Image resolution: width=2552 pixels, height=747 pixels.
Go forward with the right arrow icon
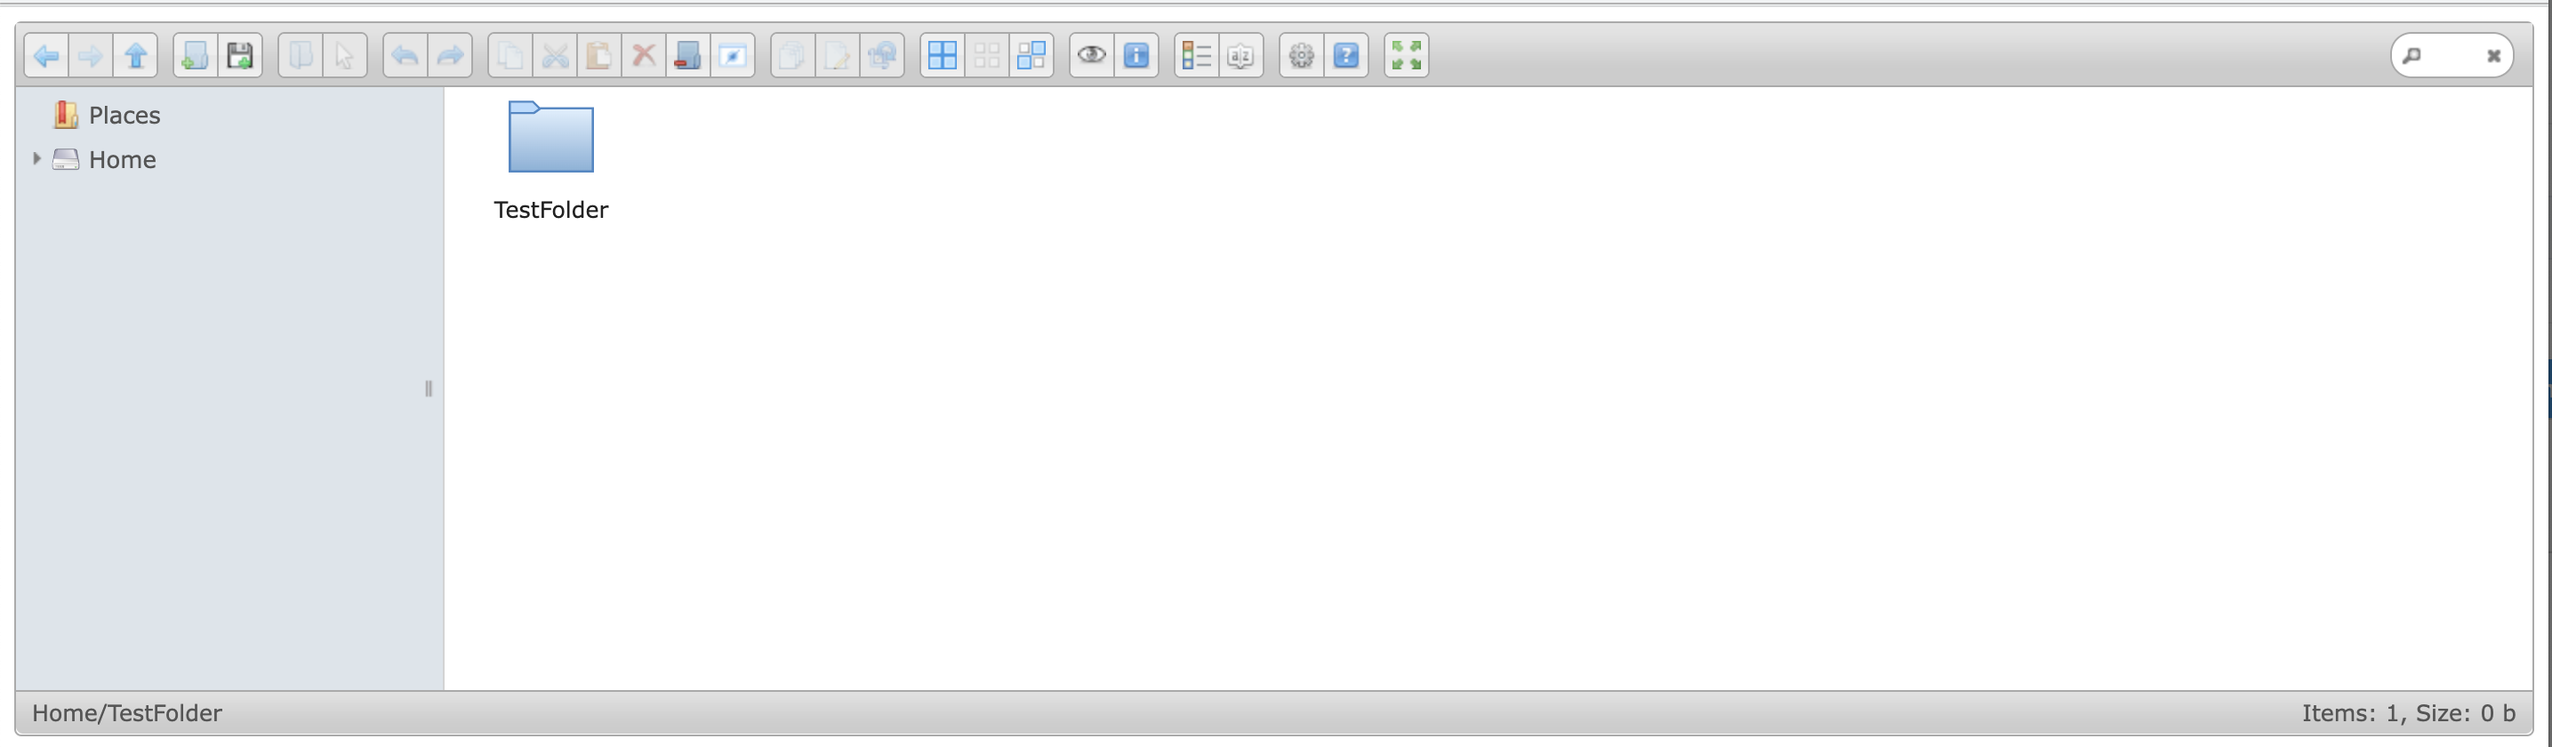click(x=90, y=55)
